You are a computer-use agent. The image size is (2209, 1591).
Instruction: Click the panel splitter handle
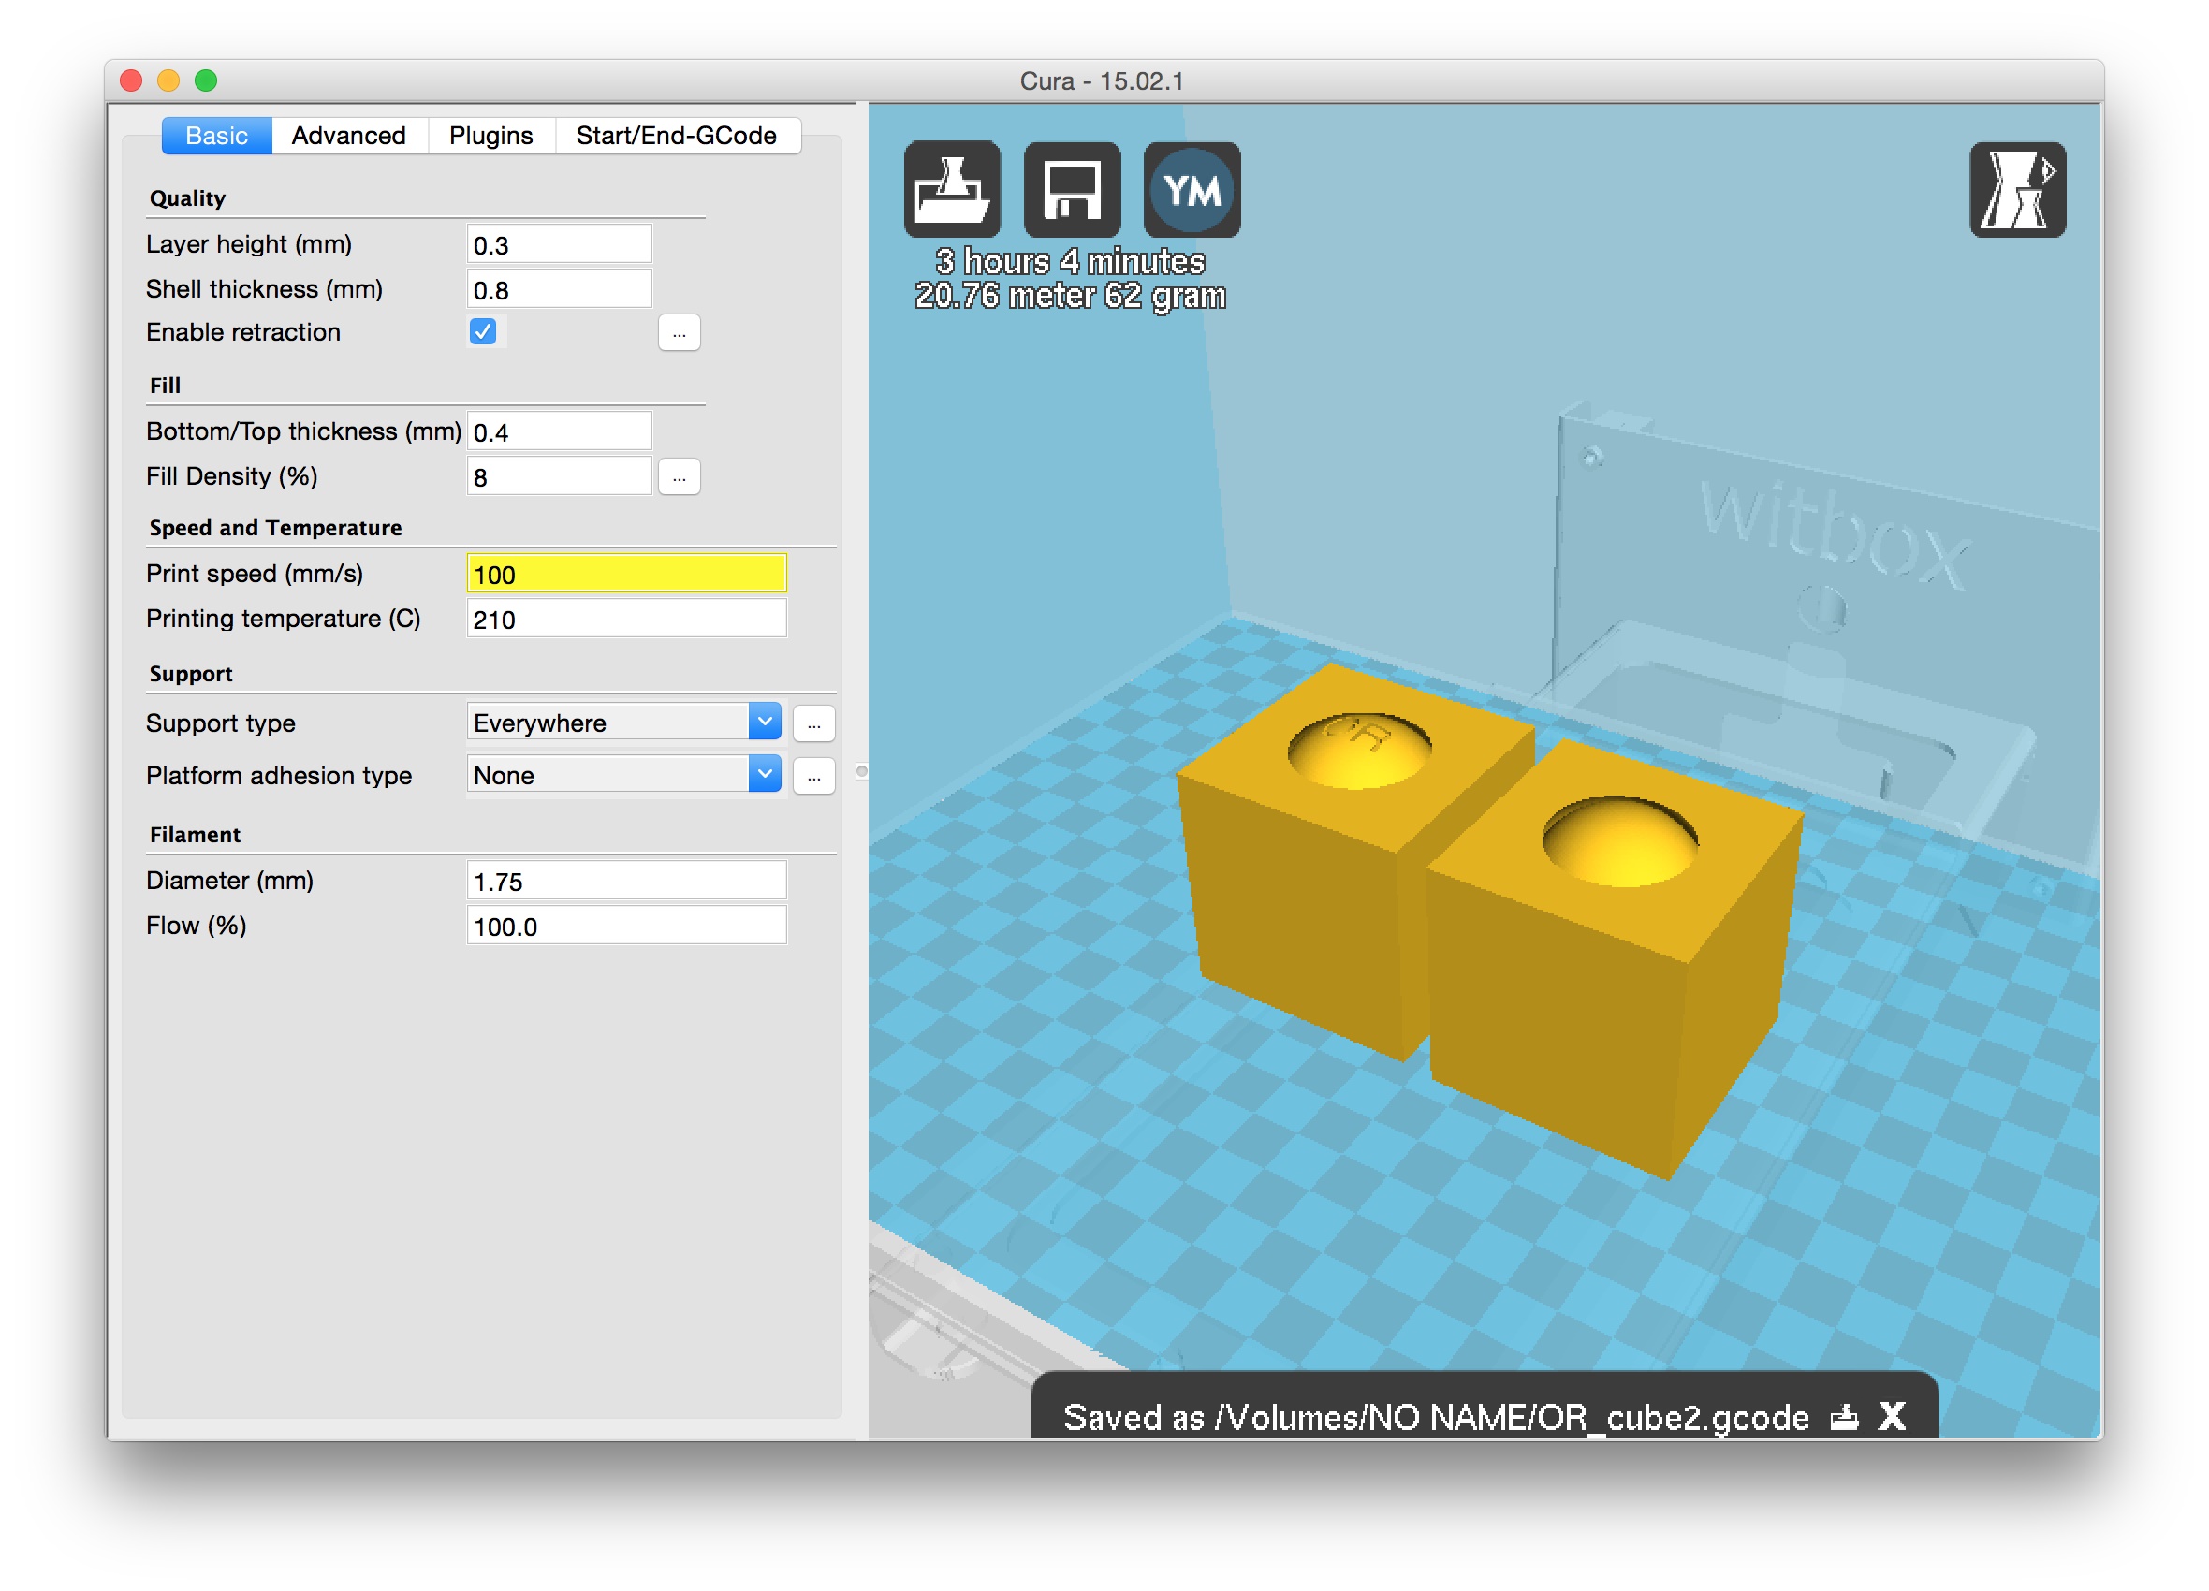(861, 771)
